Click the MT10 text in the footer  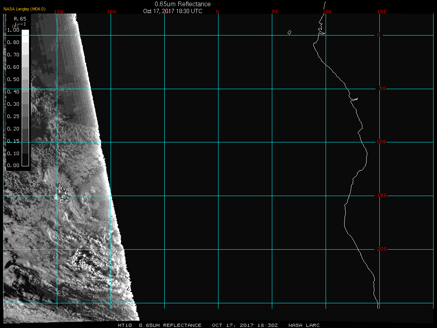pyautogui.click(x=125, y=325)
